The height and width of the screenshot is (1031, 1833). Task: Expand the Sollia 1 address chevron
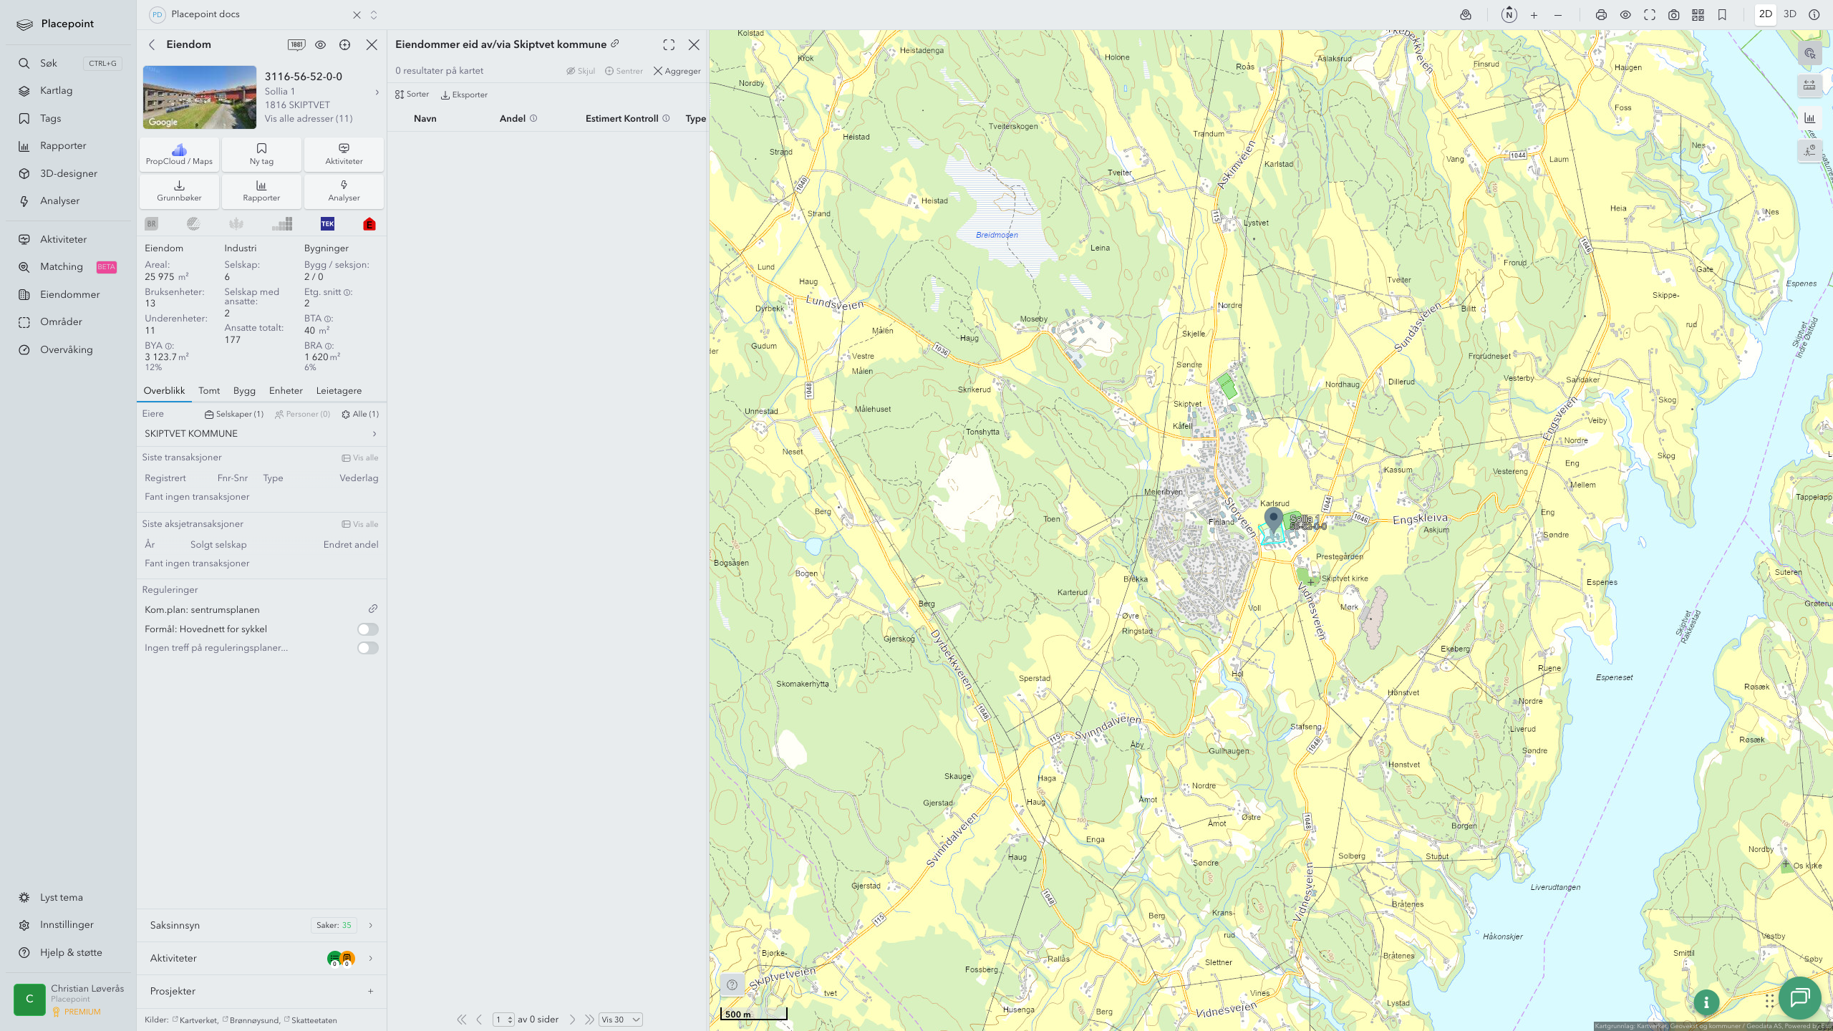pos(377,92)
